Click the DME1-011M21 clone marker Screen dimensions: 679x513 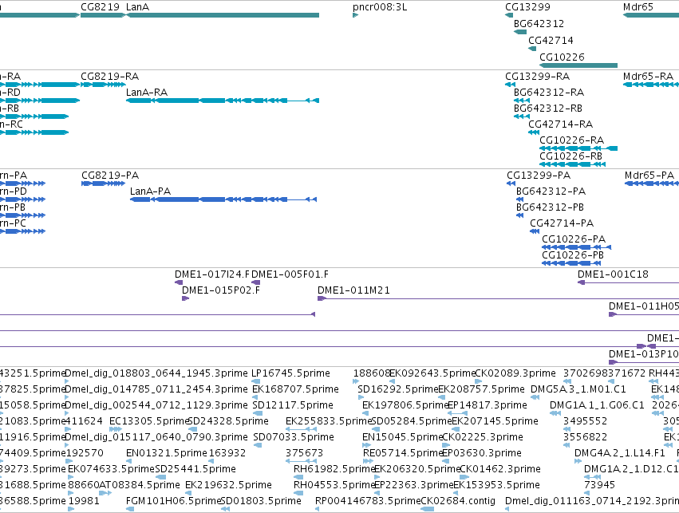[x=322, y=298]
